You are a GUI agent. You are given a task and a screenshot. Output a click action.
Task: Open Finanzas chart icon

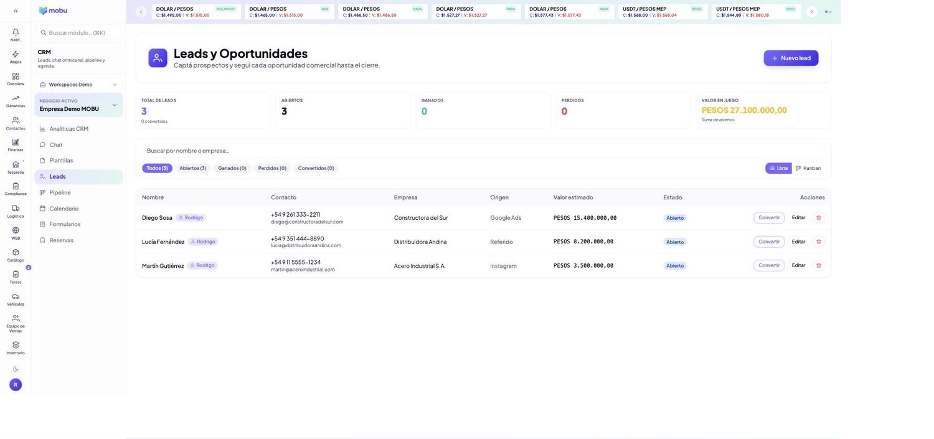pyautogui.click(x=16, y=142)
